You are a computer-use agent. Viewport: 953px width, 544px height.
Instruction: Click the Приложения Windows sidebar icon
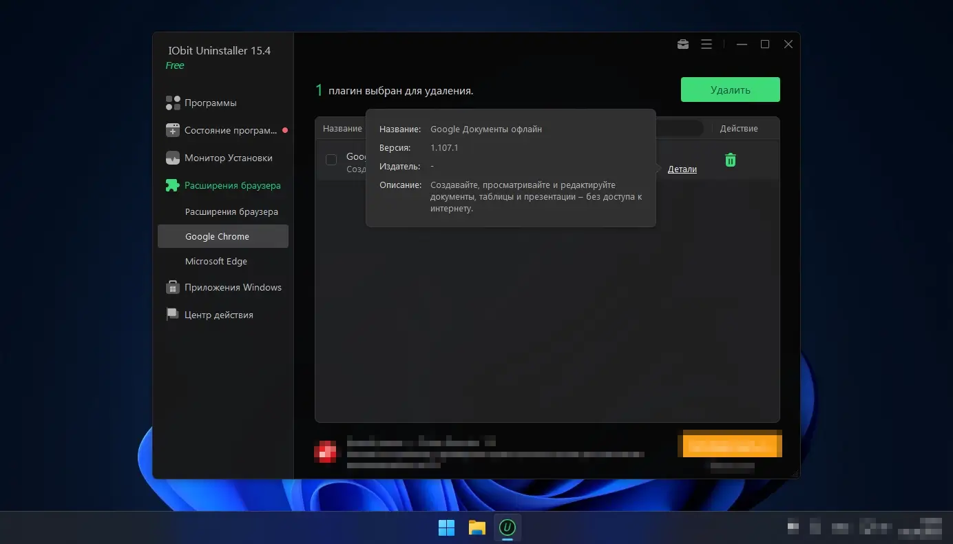tap(173, 287)
